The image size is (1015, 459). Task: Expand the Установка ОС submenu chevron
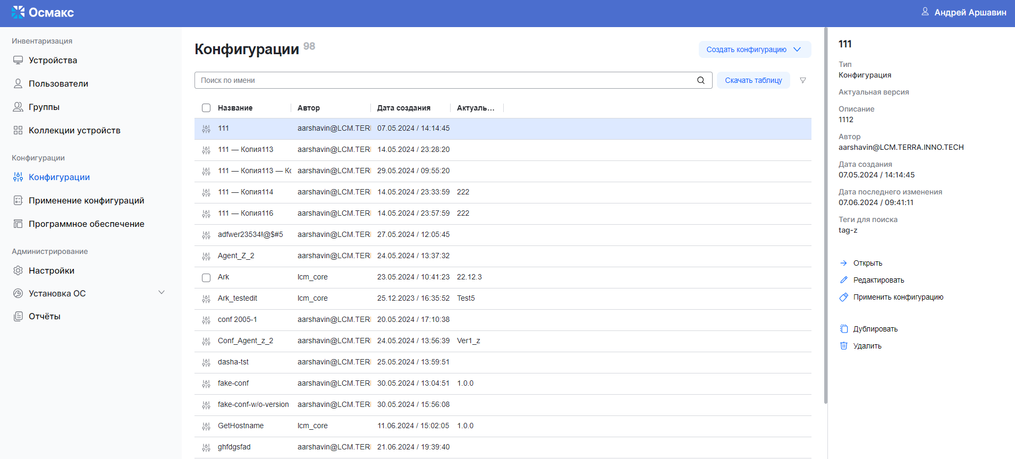click(x=162, y=293)
